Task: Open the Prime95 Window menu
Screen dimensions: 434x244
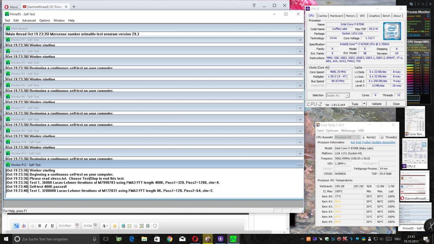Action: point(59,20)
